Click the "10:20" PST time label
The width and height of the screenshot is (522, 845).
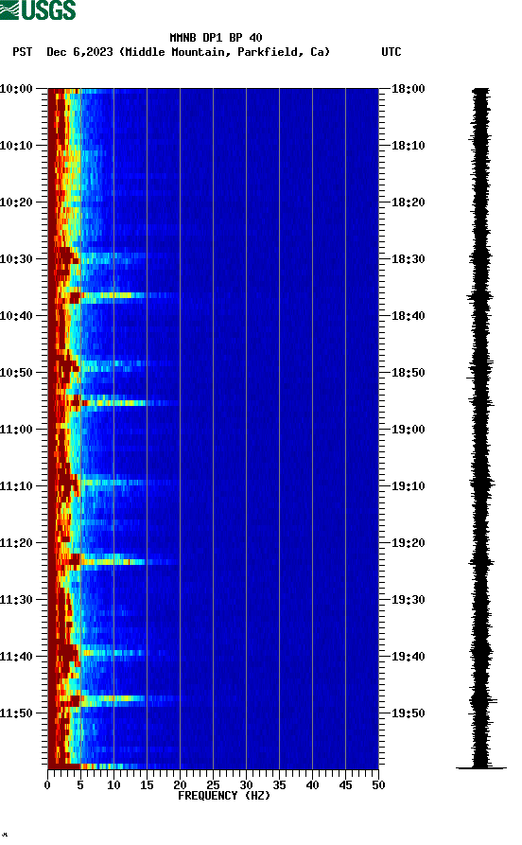[x=16, y=202]
